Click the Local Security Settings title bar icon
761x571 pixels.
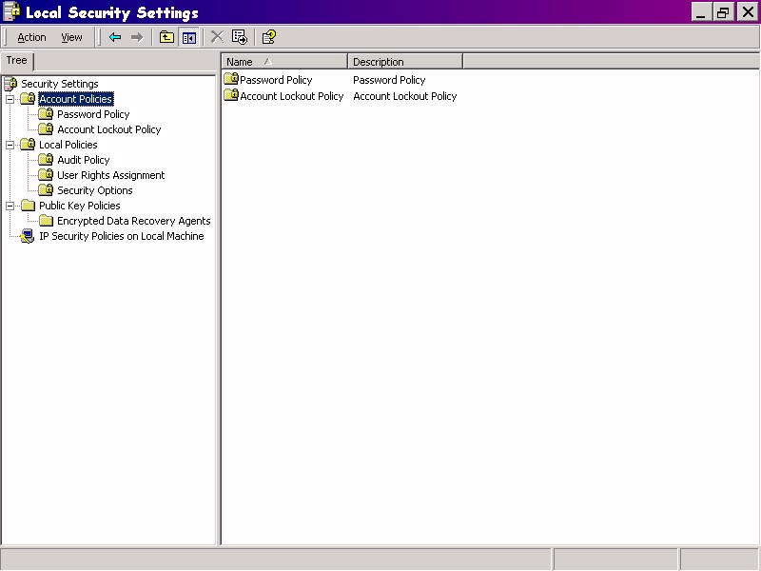(x=11, y=12)
